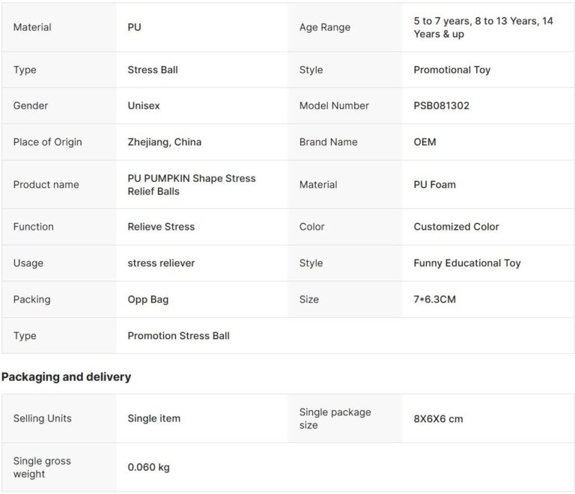This screenshot has width=575, height=494.
Task: Click the "Single item" selling units value
Action: point(153,418)
